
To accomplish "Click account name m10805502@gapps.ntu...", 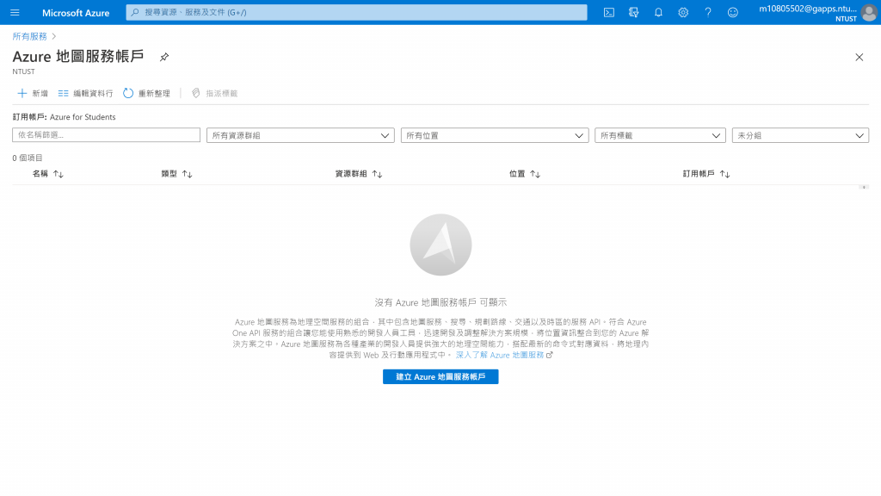I will 808,9.
